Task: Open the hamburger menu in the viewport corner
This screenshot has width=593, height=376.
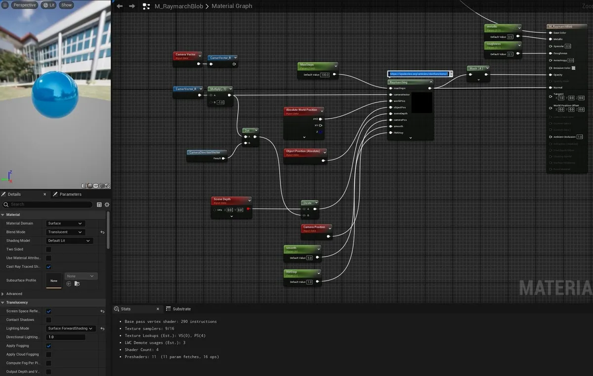Action: pos(6,4)
